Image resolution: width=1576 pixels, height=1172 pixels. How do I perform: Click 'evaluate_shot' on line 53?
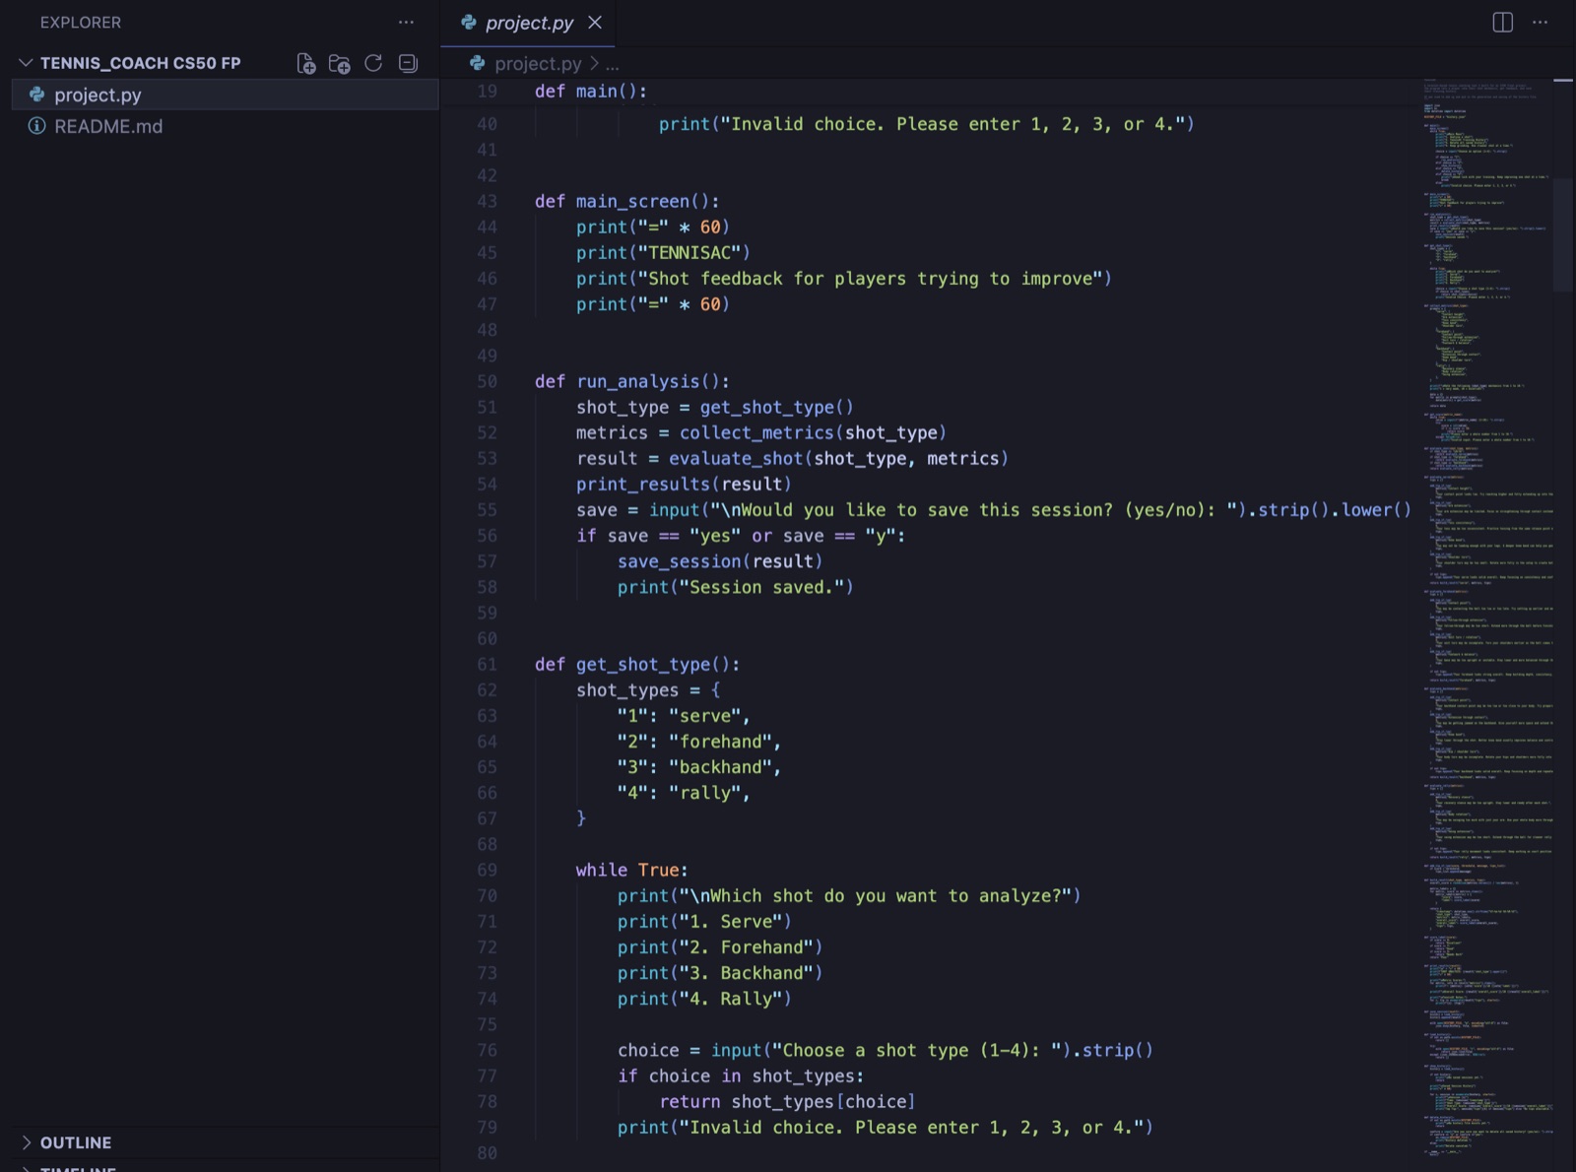coord(736,458)
